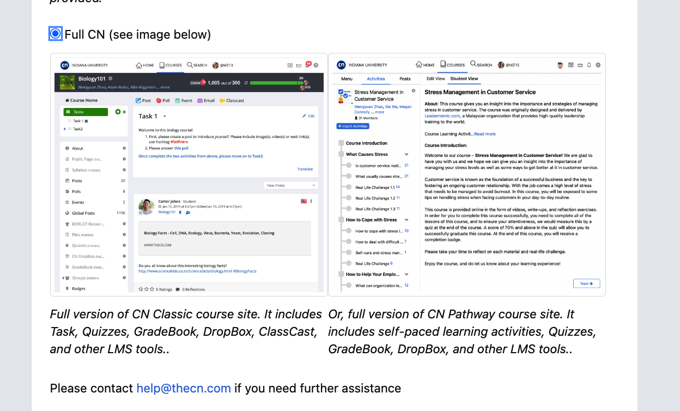
Task: Click the 'this poll' link
Action: point(181,148)
